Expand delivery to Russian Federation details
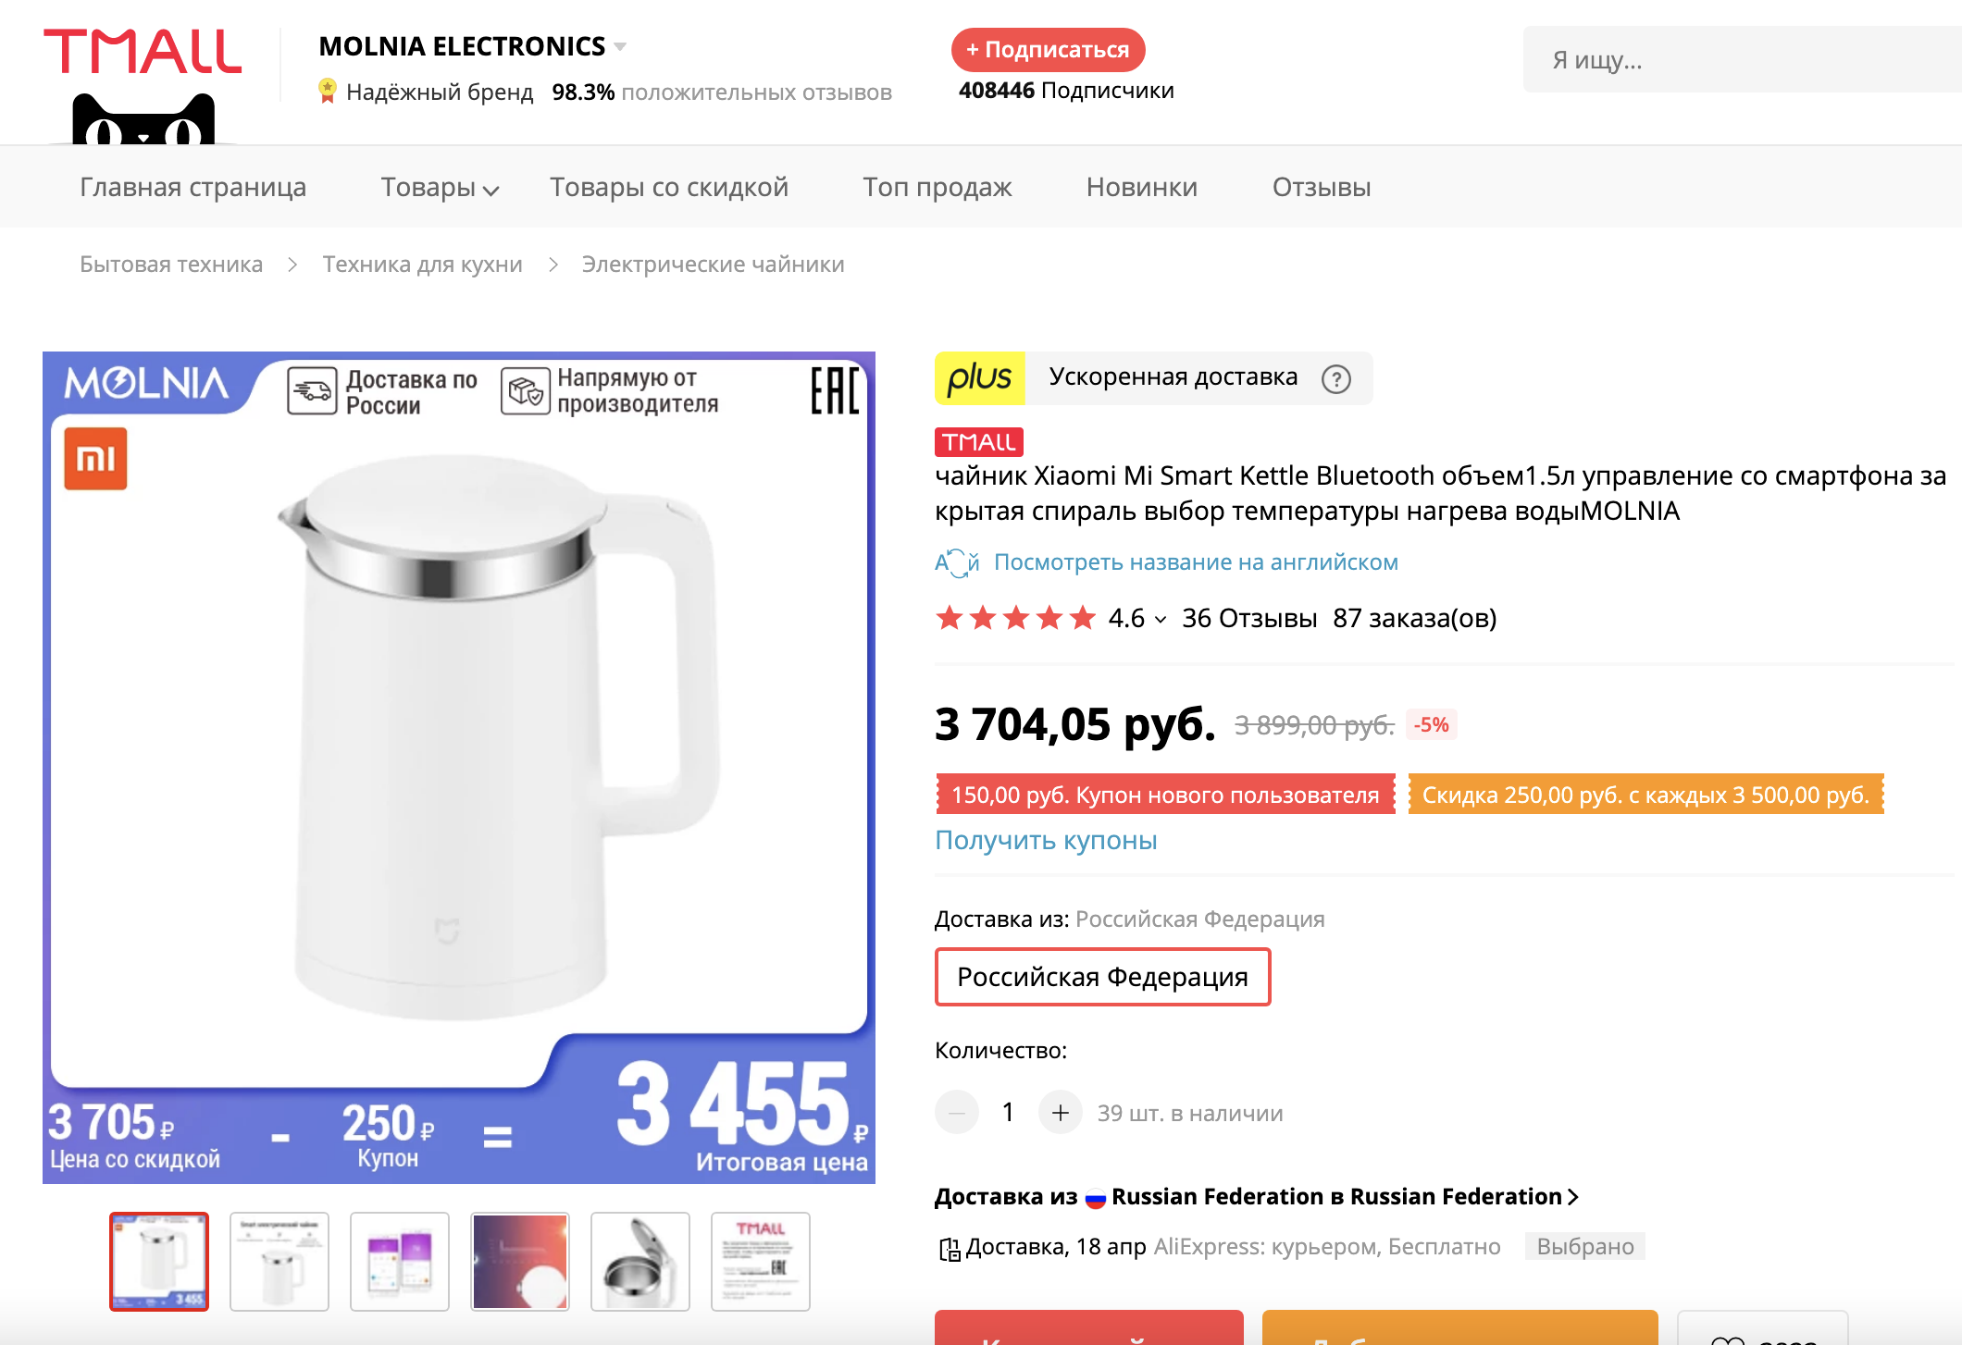The height and width of the screenshot is (1345, 1962). (x=1572, y=1197)
